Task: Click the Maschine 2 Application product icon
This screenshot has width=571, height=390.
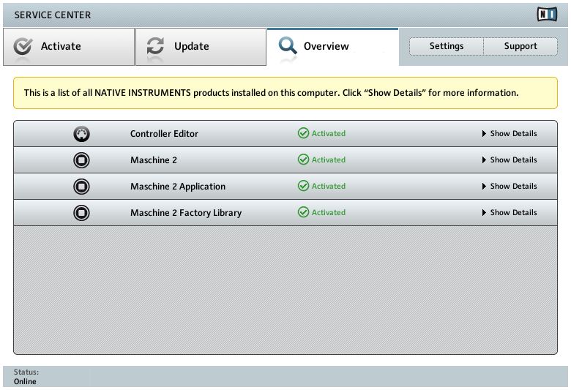Action: (x=81, y=187)
